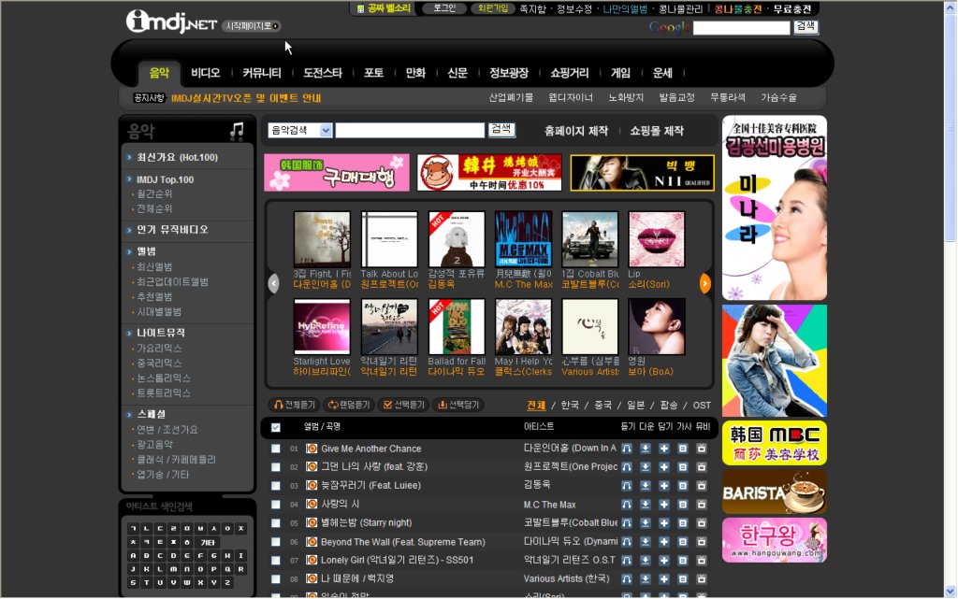
Task: Select letter Z in artist index keypad
Action: (x=227, y=582)
